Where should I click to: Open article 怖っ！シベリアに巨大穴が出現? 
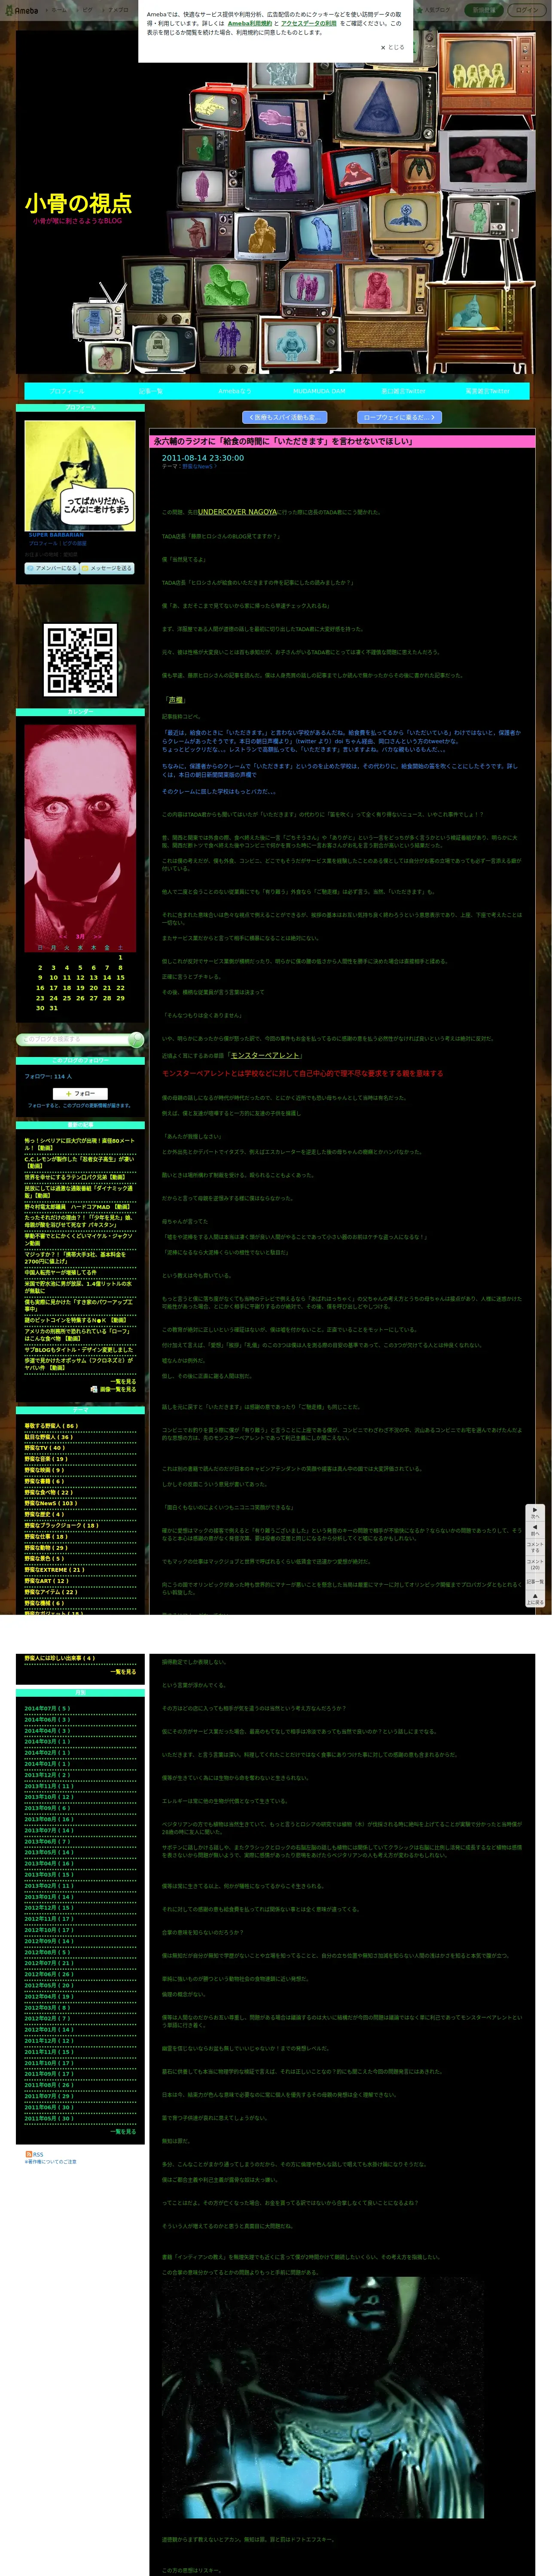[x=79, y=1144]
